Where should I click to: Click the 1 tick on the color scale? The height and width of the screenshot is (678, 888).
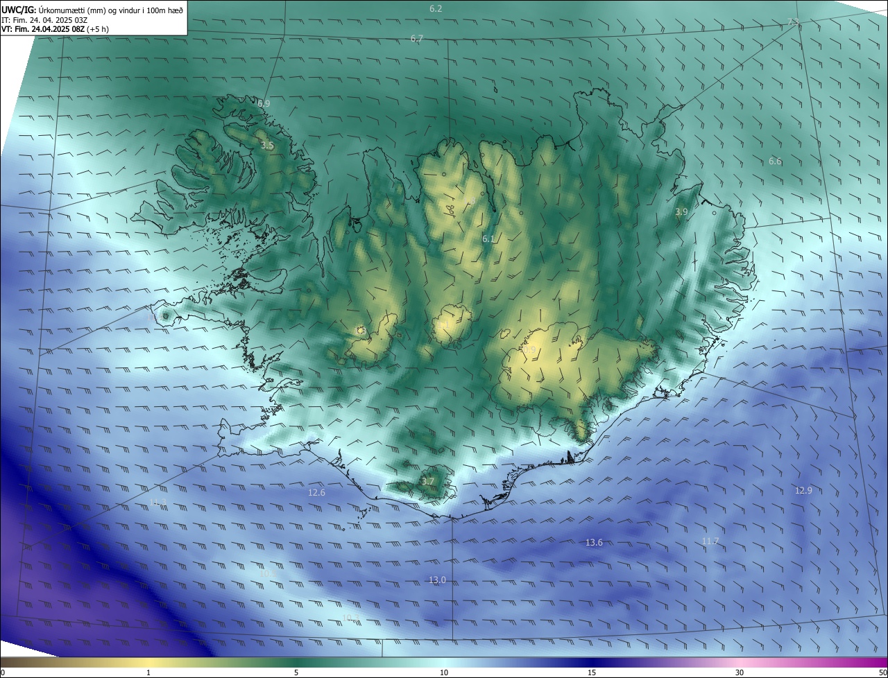(148, 673)
